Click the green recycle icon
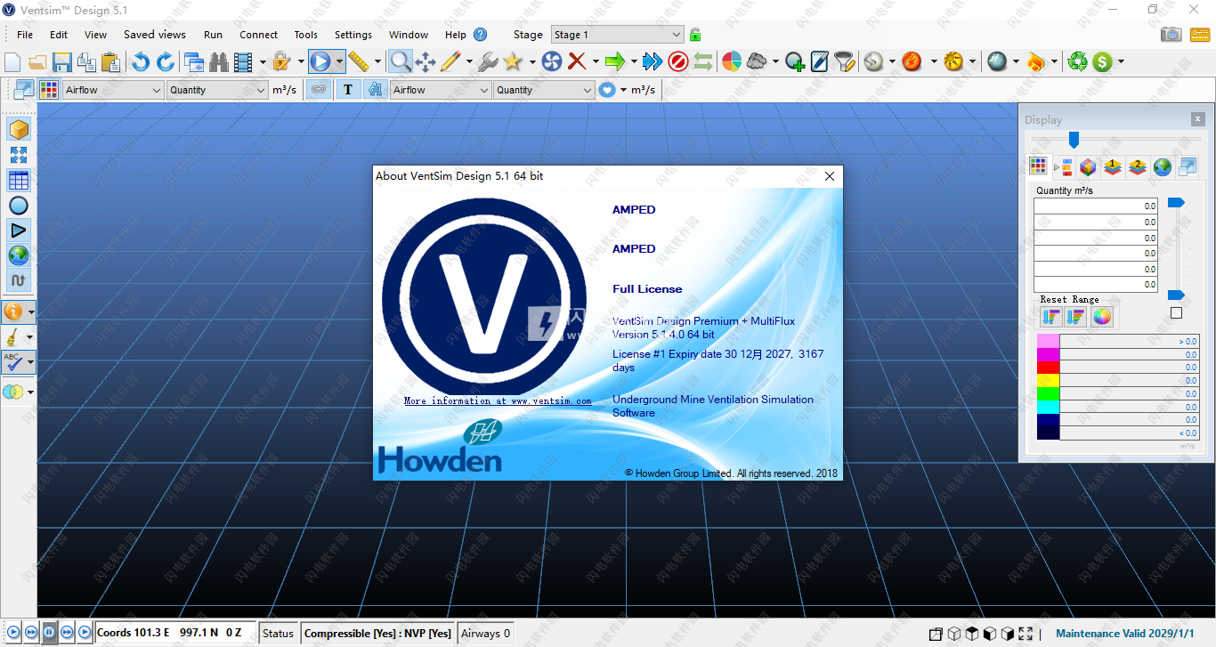This screenshot has width=1216, height=647. point(1078,61)
